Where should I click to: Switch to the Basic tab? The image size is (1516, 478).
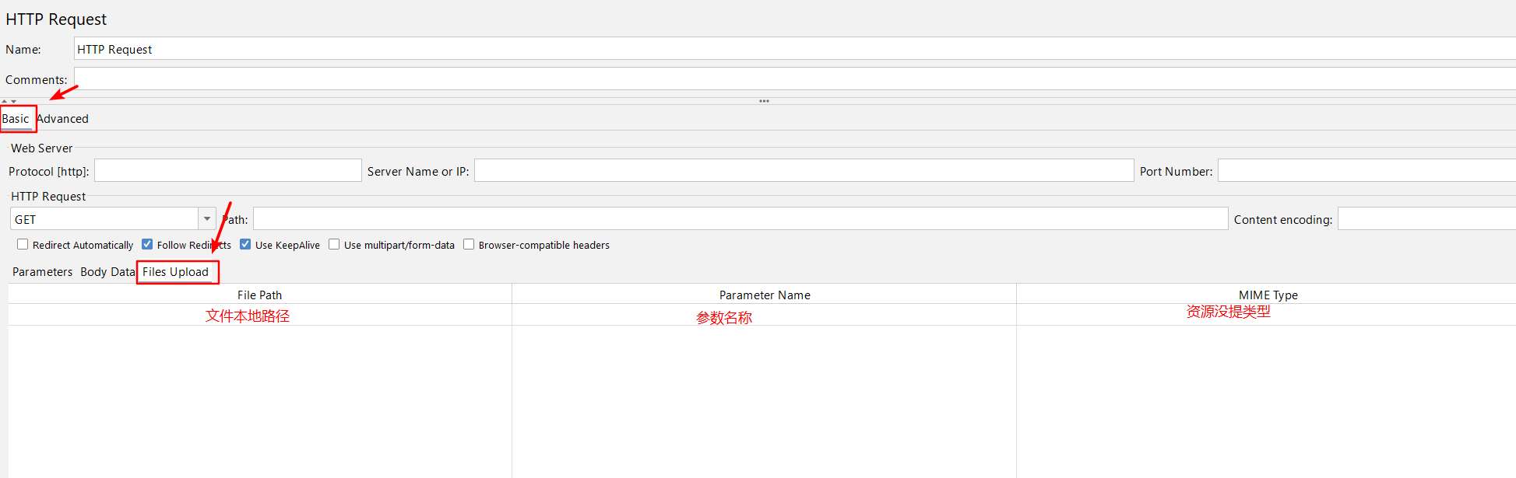click(16, 119)
